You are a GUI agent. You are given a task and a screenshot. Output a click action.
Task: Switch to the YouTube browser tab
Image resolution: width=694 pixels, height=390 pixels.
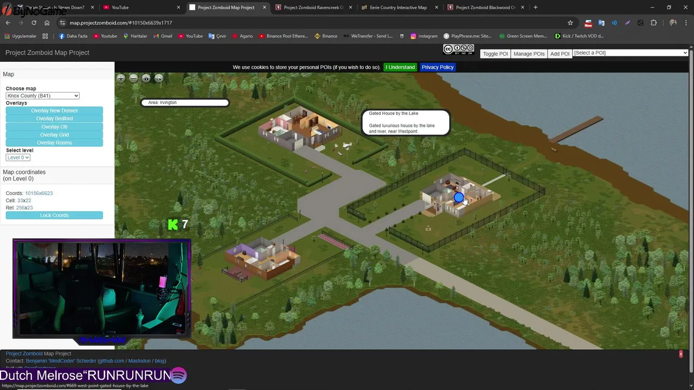[x=141, y=8]
